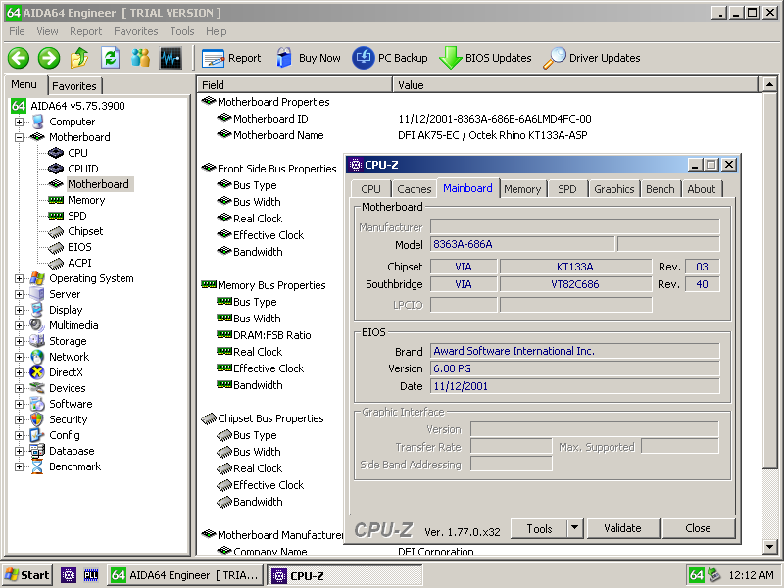Image resolution: width=784 pixels, height=588 pixels.
Task: Click the Report toolbar icon
Action: click(x=213, y=58)
